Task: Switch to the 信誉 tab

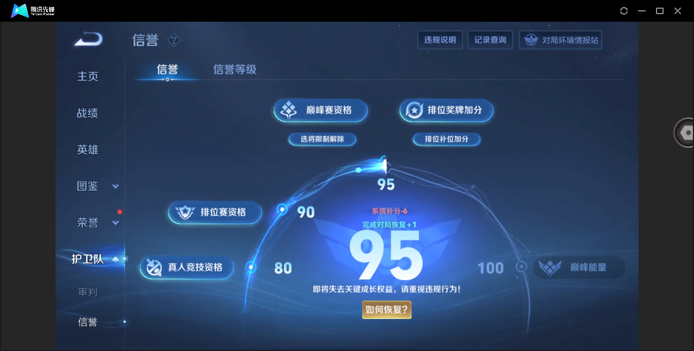Action: click(x=167, y=70)
